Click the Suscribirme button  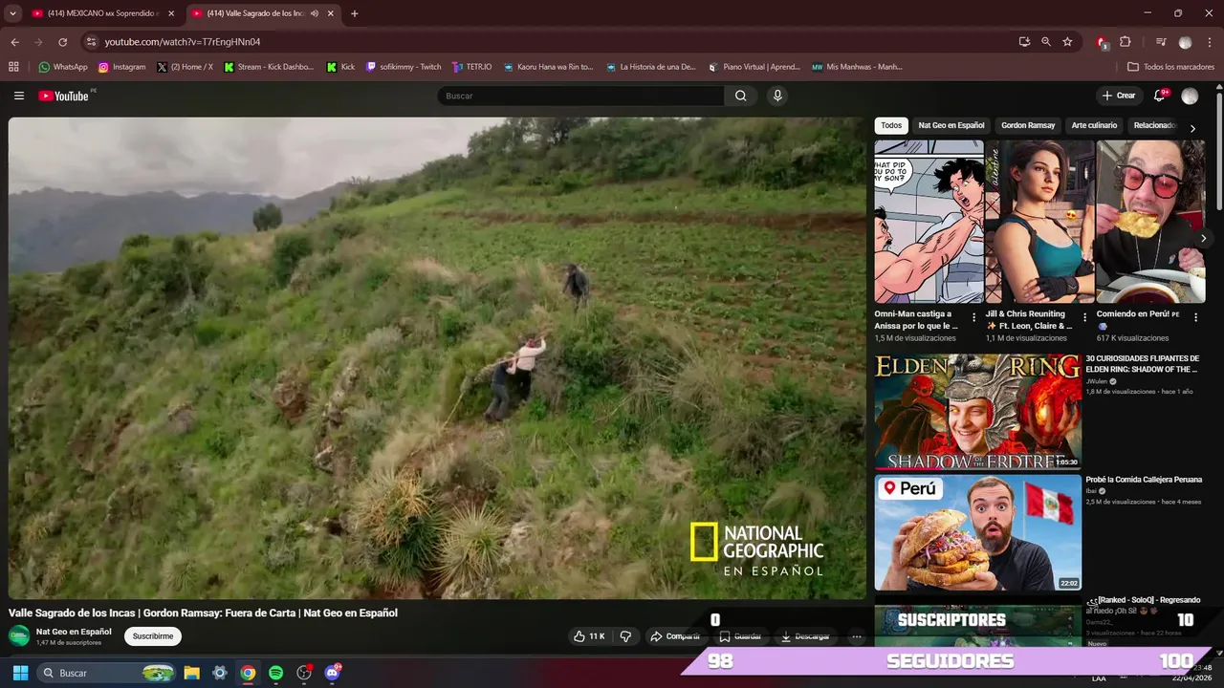pos(153,636)
